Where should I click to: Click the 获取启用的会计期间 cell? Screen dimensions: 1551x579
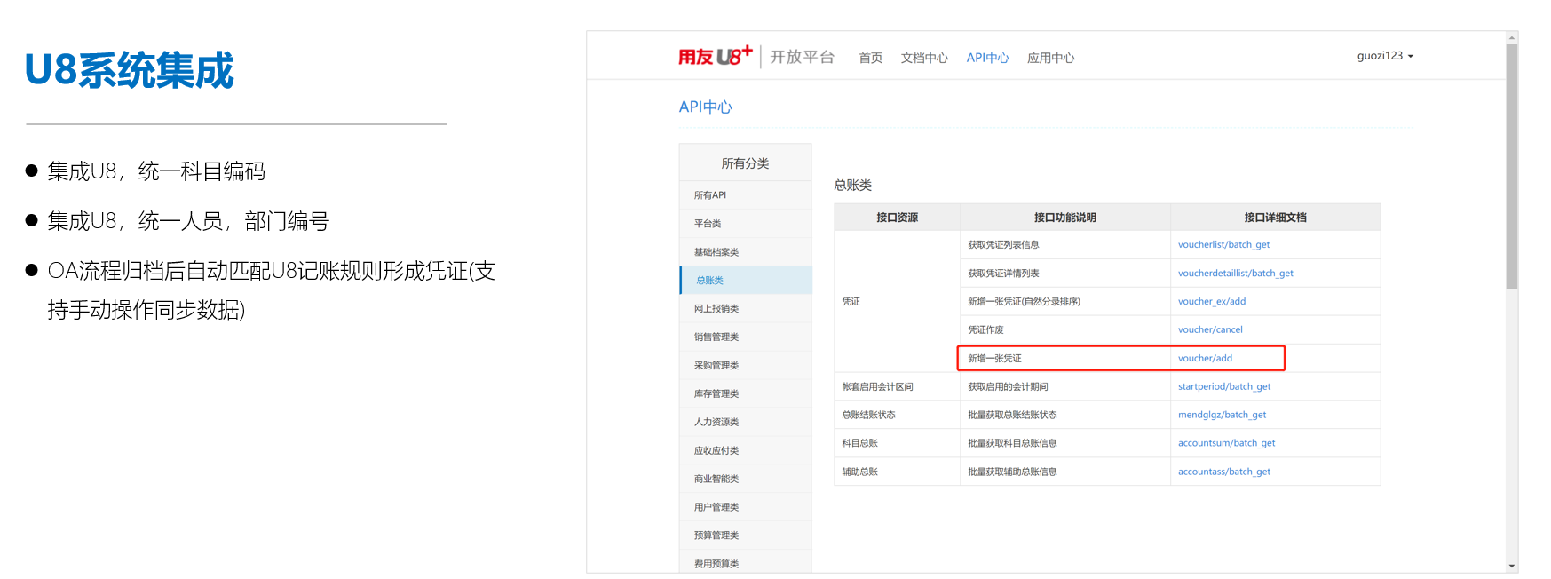1064,386
